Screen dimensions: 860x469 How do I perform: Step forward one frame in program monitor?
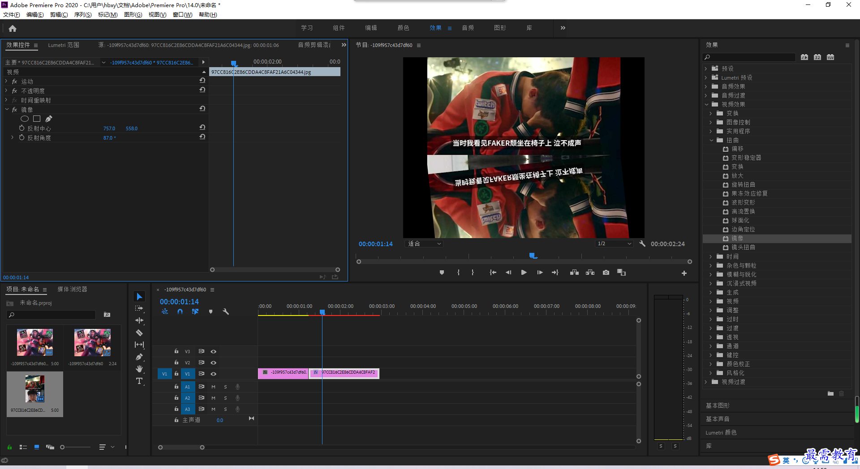[540, 273]
